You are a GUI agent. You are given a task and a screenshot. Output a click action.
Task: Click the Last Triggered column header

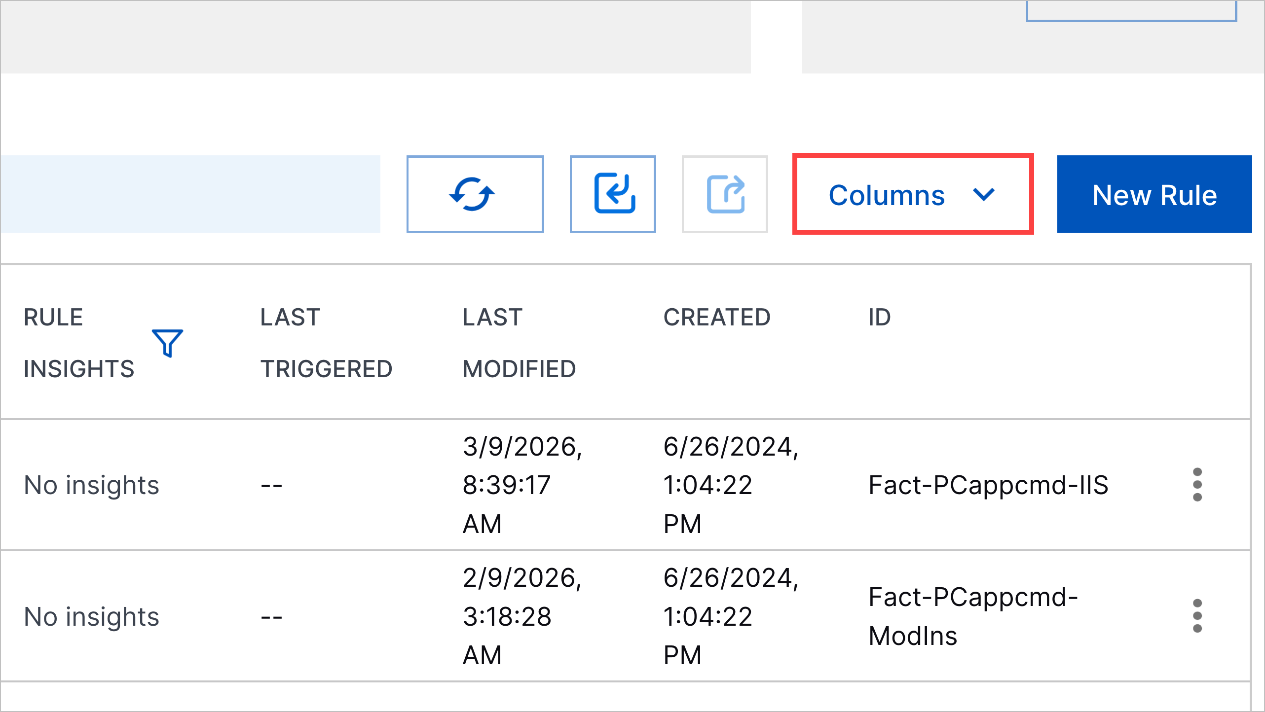(326, 343)
